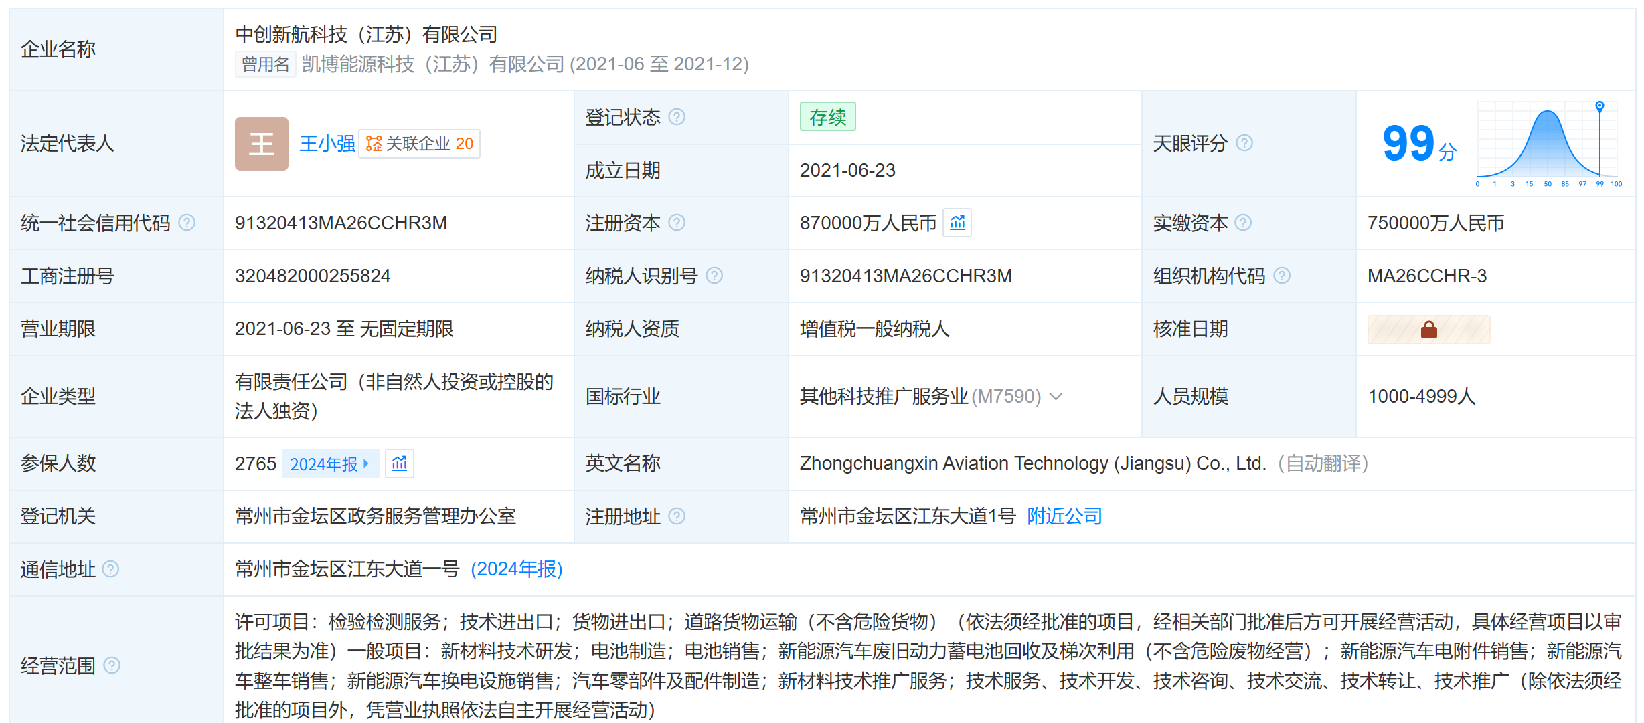The width and height of the screenshot is (1644, 723).
Task: Click help icon beside 天眼评分
Action: coord(1244,143)
